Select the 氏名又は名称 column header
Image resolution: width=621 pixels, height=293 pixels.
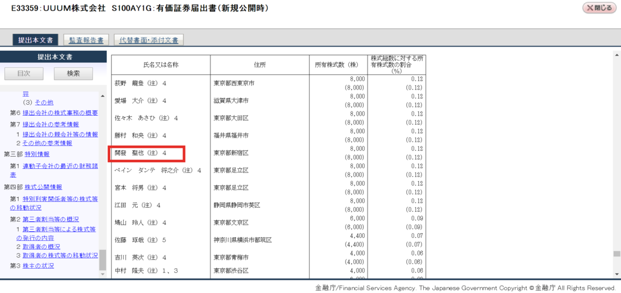pos(161,65)
